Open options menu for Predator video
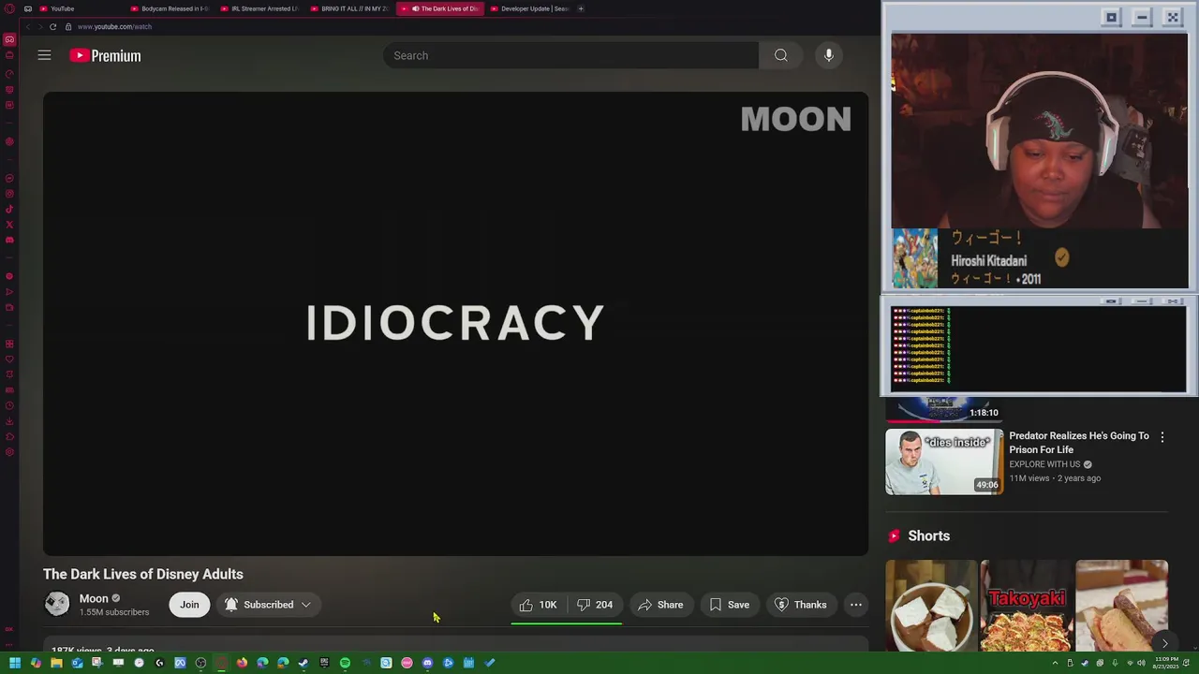The image size is (1199, 674). (1162, 437)
